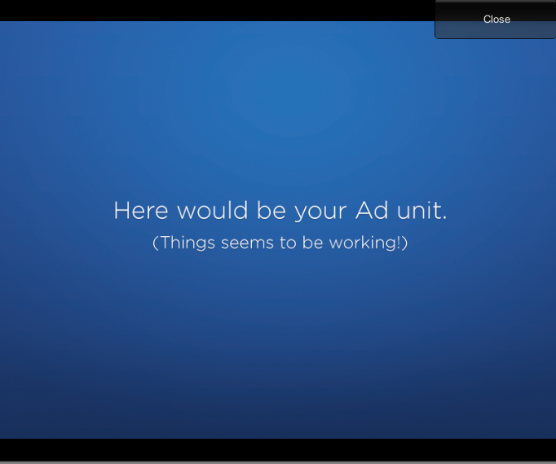Click the black bar above the ad

click(x=212, y=10)
